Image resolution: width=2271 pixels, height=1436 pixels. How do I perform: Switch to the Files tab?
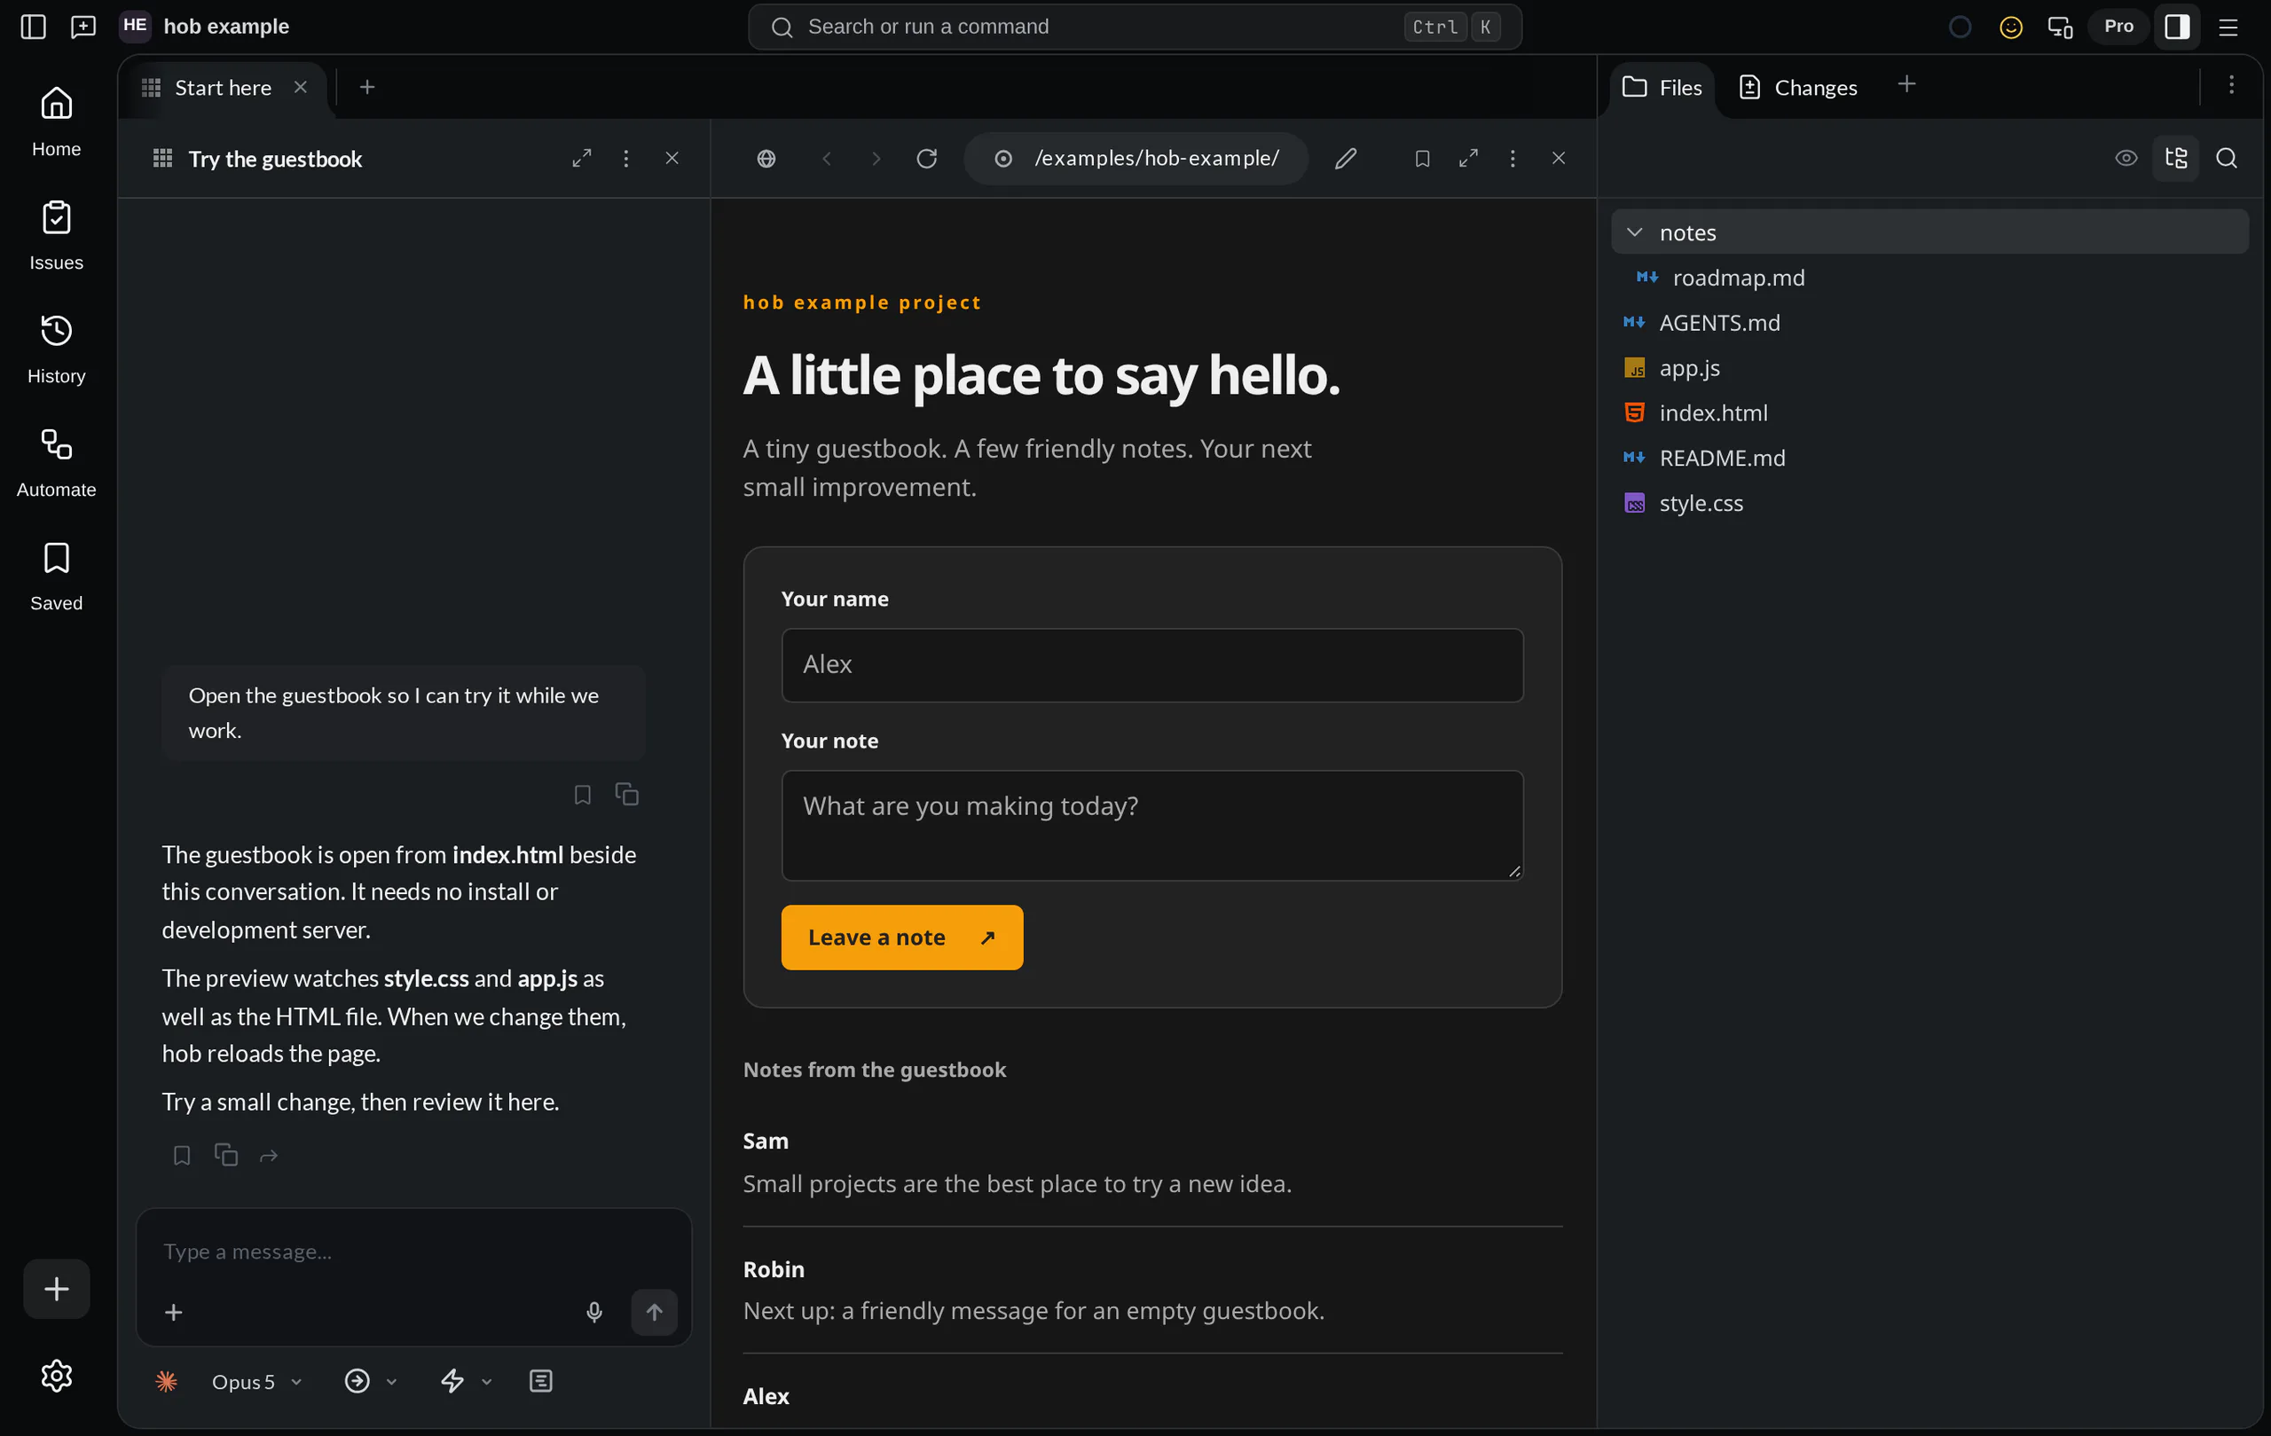pos(1662,88)
